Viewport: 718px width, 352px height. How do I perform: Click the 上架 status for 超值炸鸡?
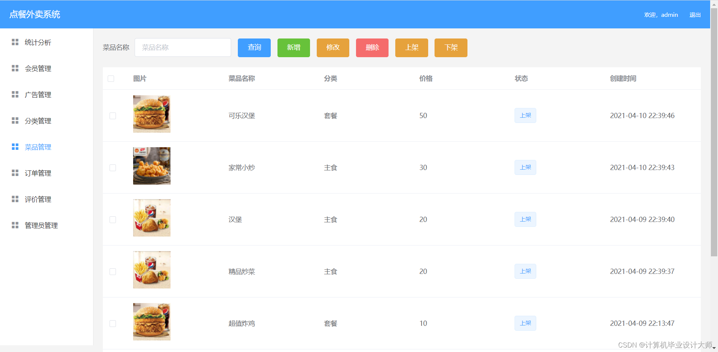(525, 323)
